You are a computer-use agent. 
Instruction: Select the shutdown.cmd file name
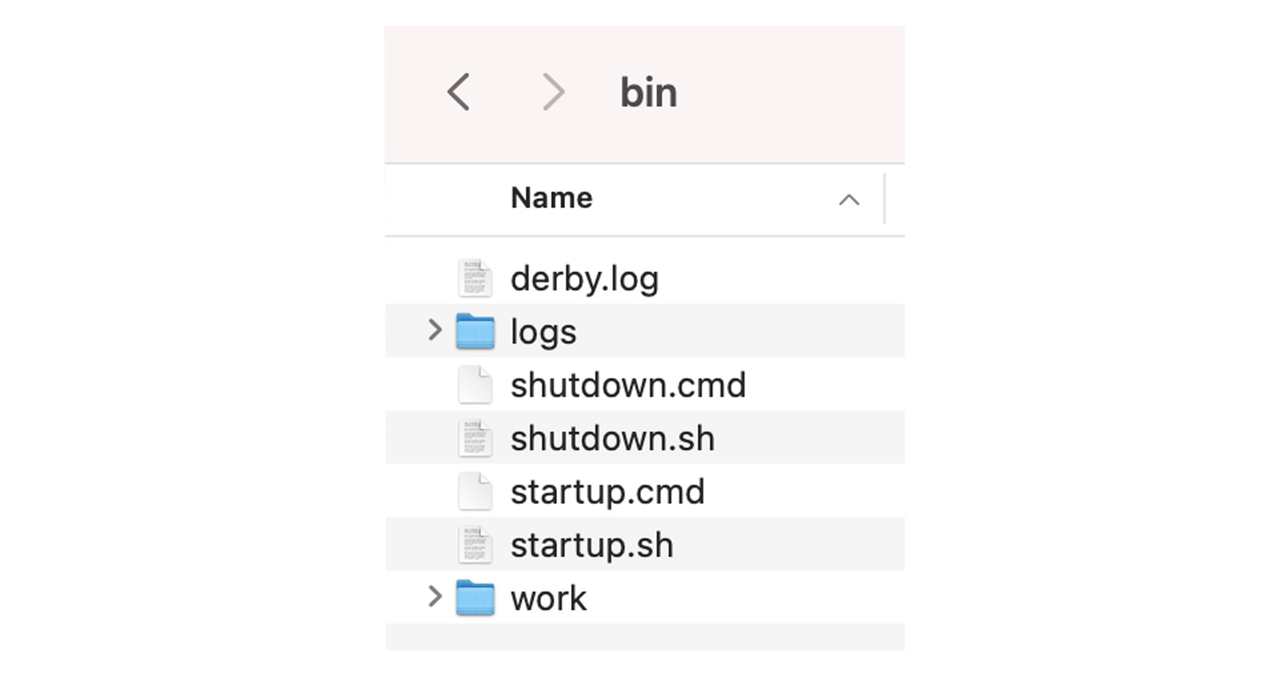pyautogui.click(x=628, y=385)
